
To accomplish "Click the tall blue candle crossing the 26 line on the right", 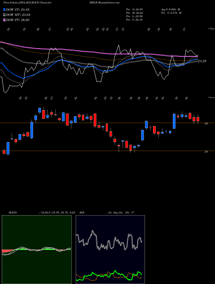I will click(174, 121).
